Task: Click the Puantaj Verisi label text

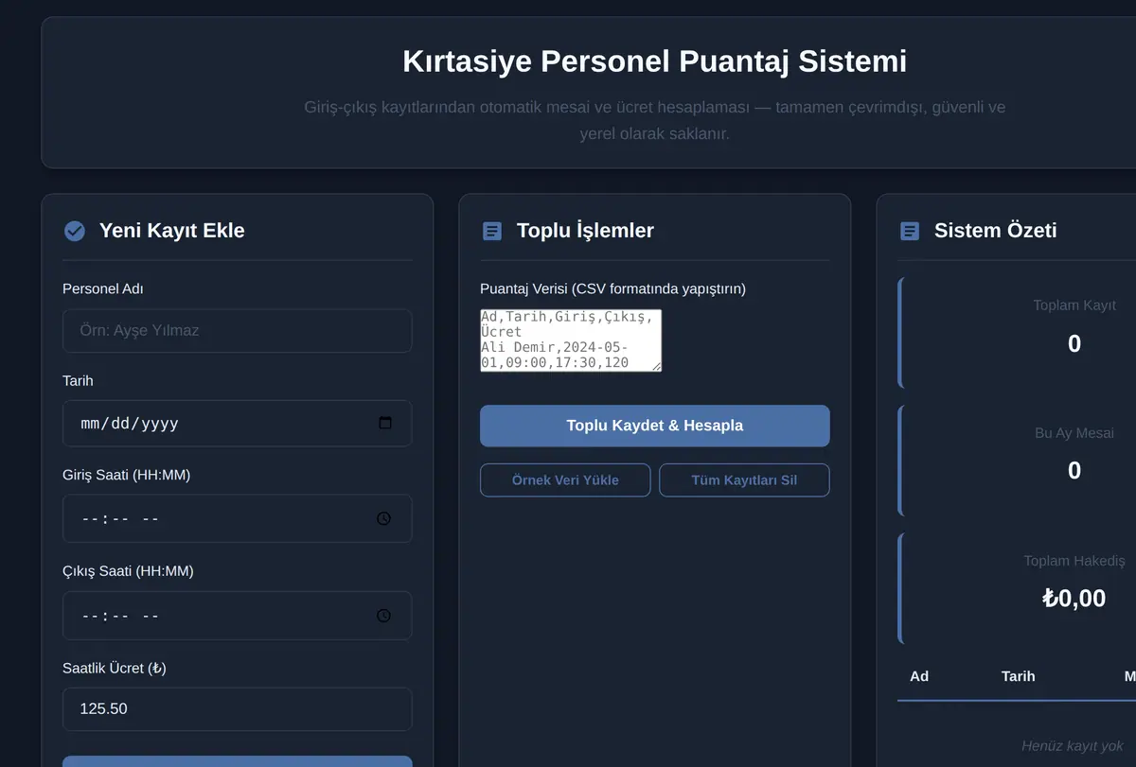Action: point(613,288)
